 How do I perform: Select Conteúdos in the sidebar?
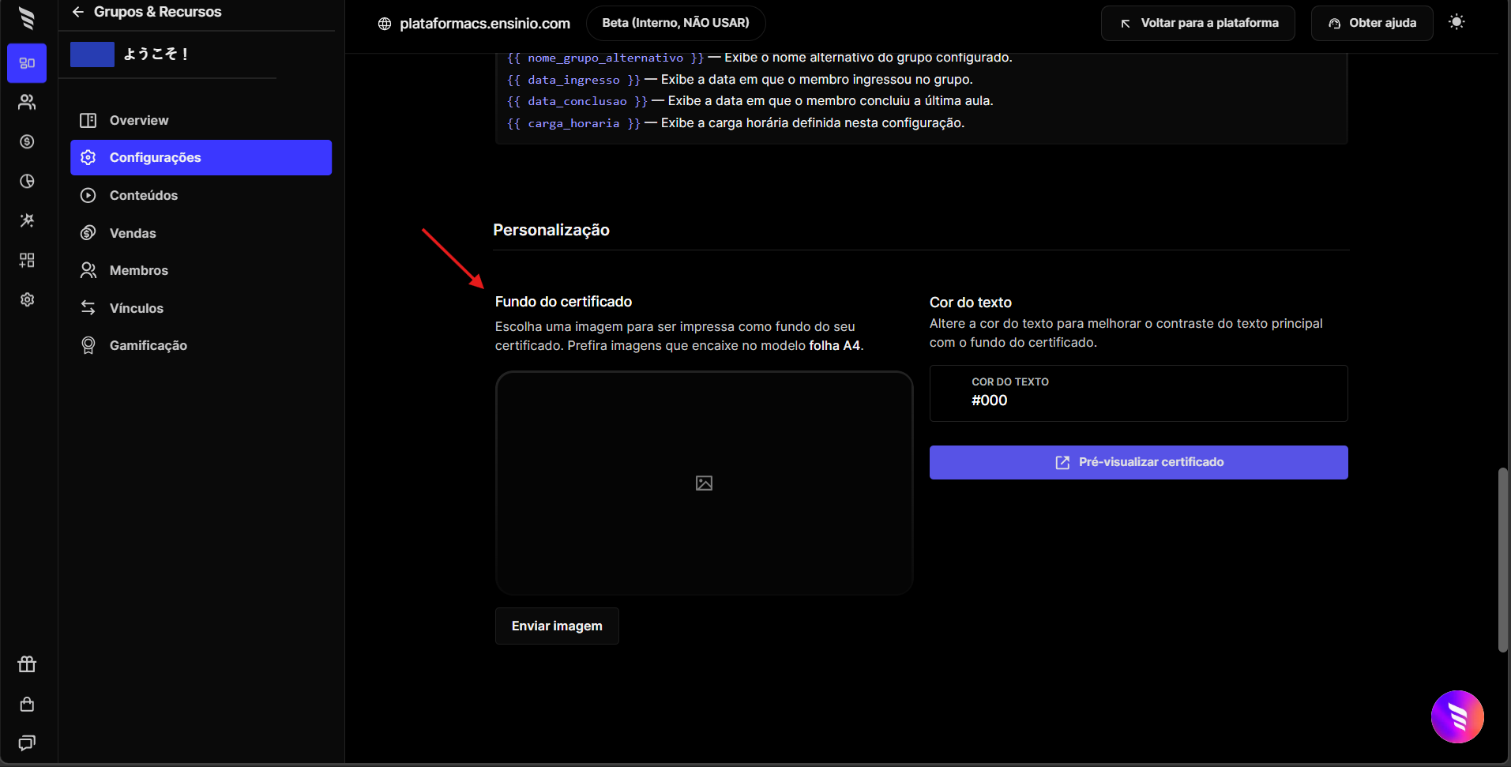click(143, 195)
